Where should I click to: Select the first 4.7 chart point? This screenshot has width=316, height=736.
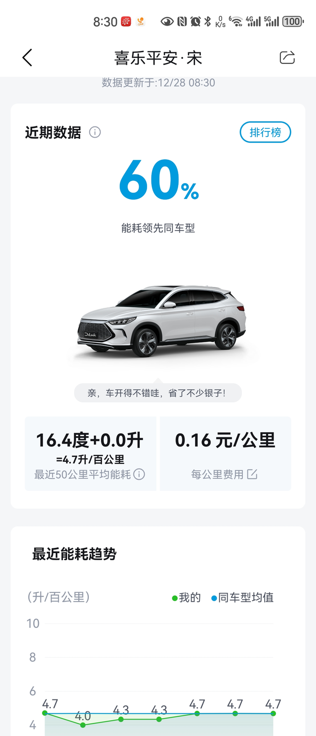tap(45, 713)
